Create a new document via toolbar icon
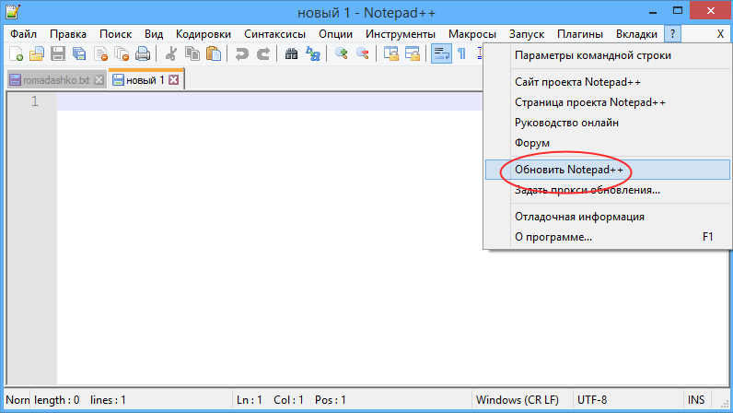This screenshot has width=733, height=413. (x=16, y=53)
